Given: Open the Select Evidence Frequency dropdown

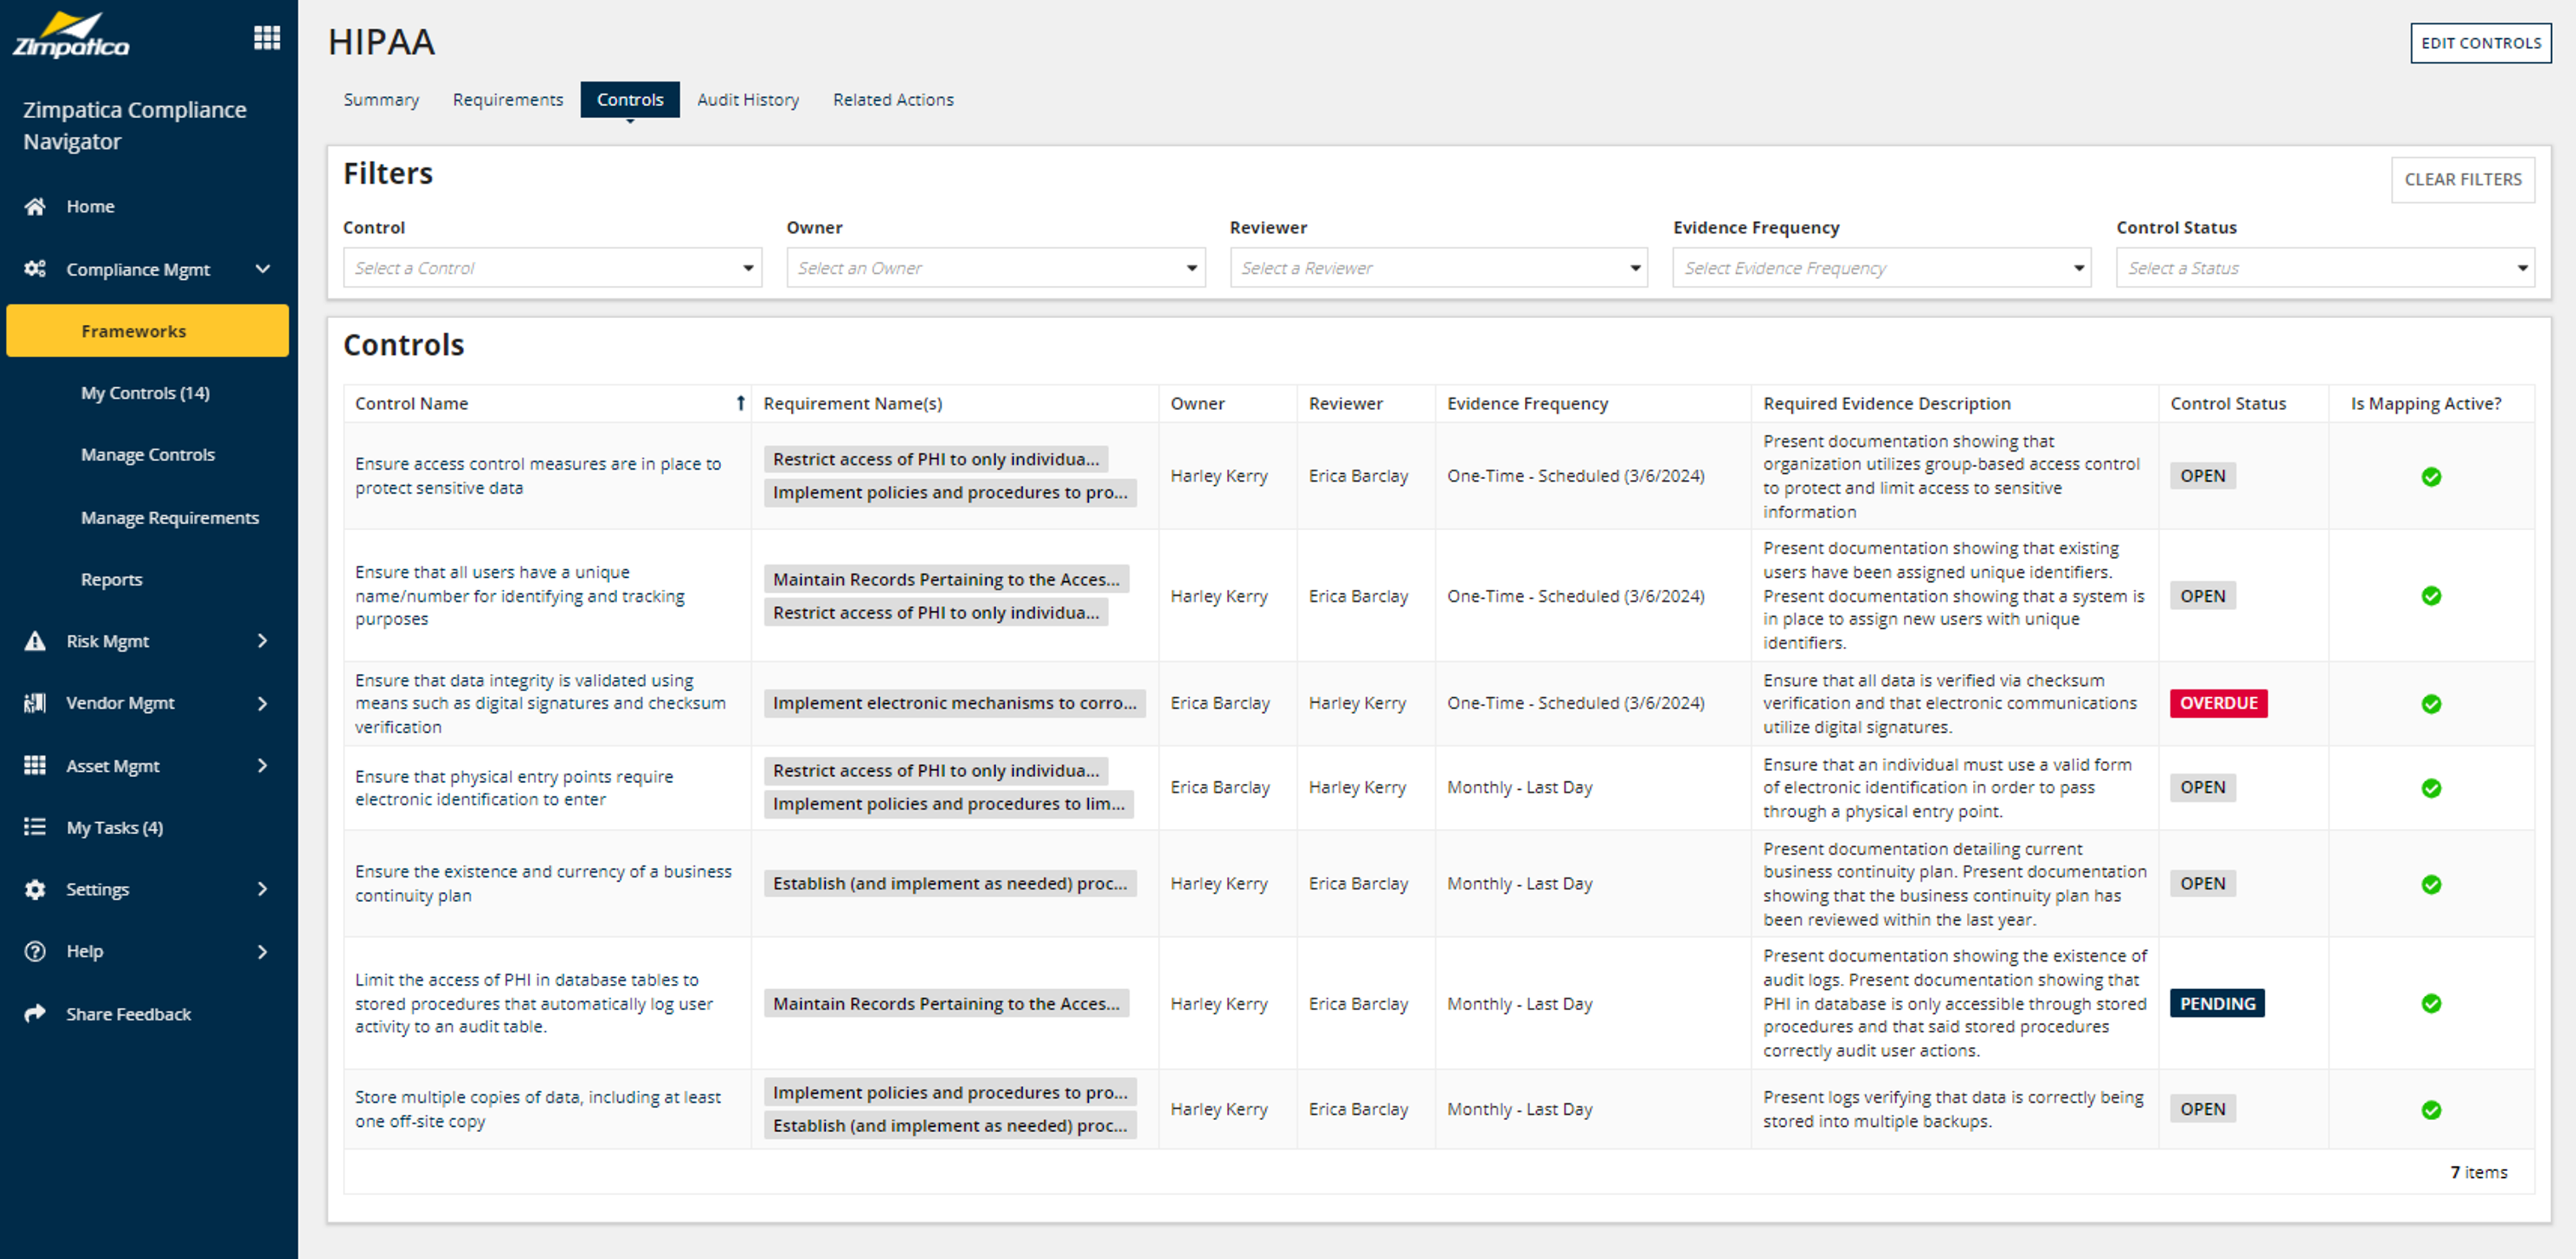Looking at the screenshot, I should (1881, 267).
